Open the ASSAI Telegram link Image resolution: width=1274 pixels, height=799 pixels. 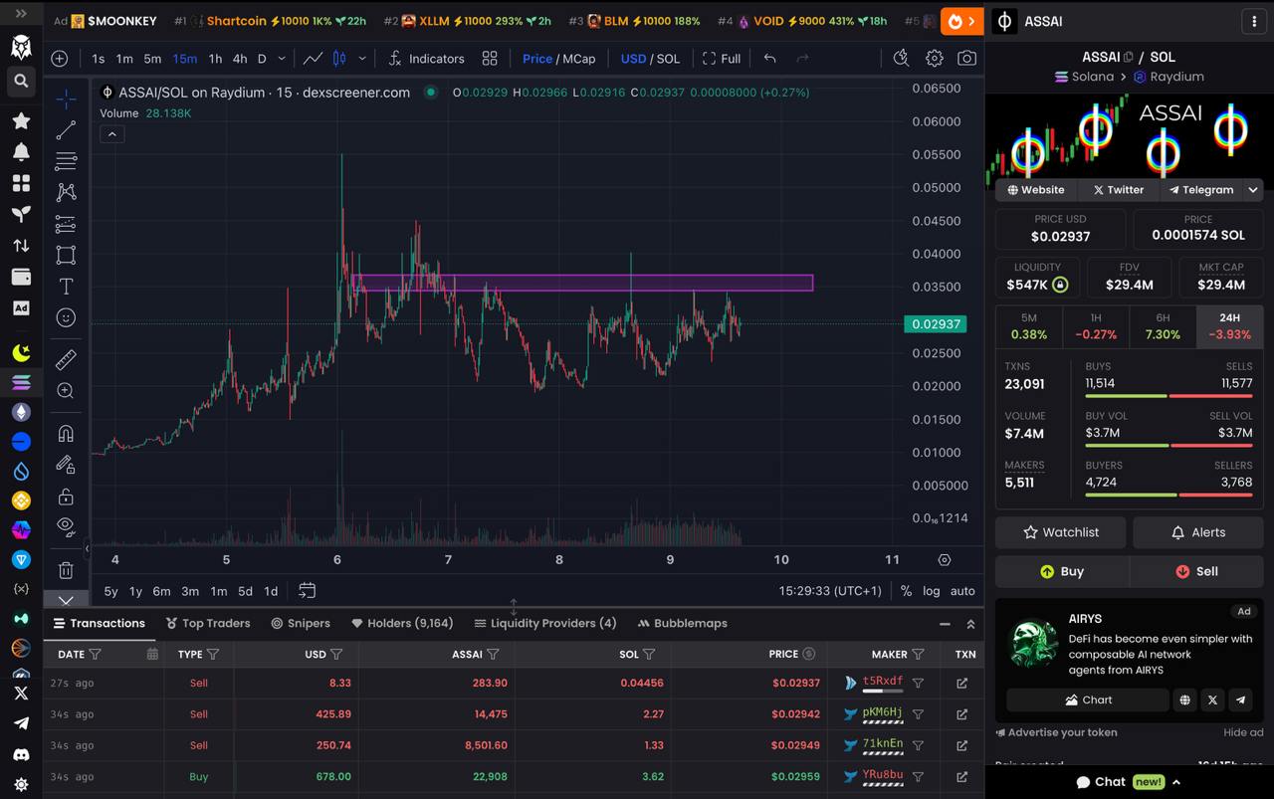pyautogui.click(x=1201, y=189)
